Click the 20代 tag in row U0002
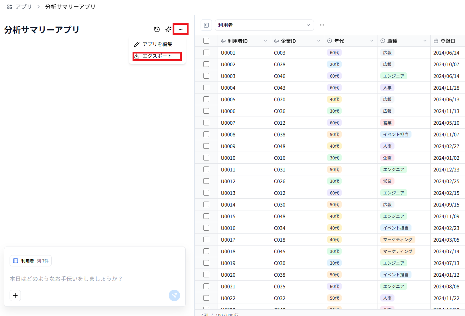The image size is (465, 316). click(334, 64)
